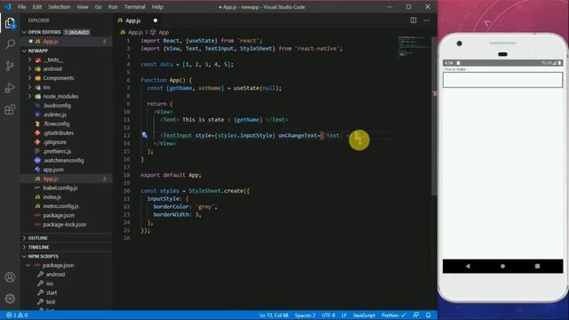Open the File menu
The height and width of the screenshot is (320, 569).
pos(21,7)
